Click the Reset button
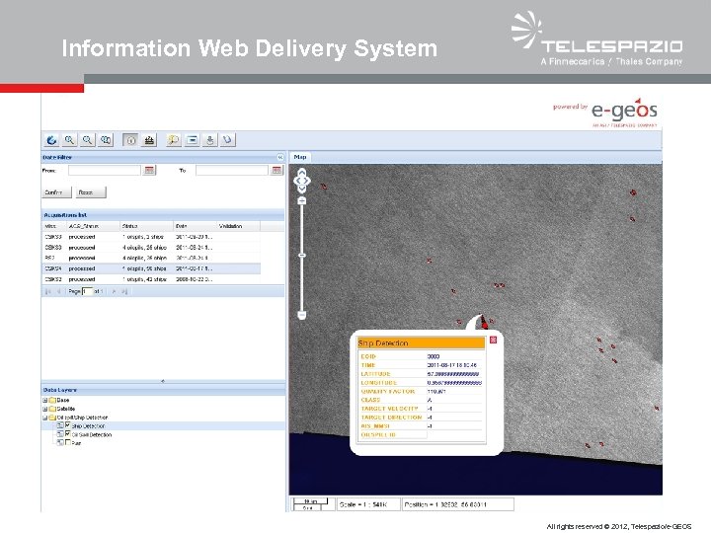Viewport: 711px width, 533px height. pos(91,192)
